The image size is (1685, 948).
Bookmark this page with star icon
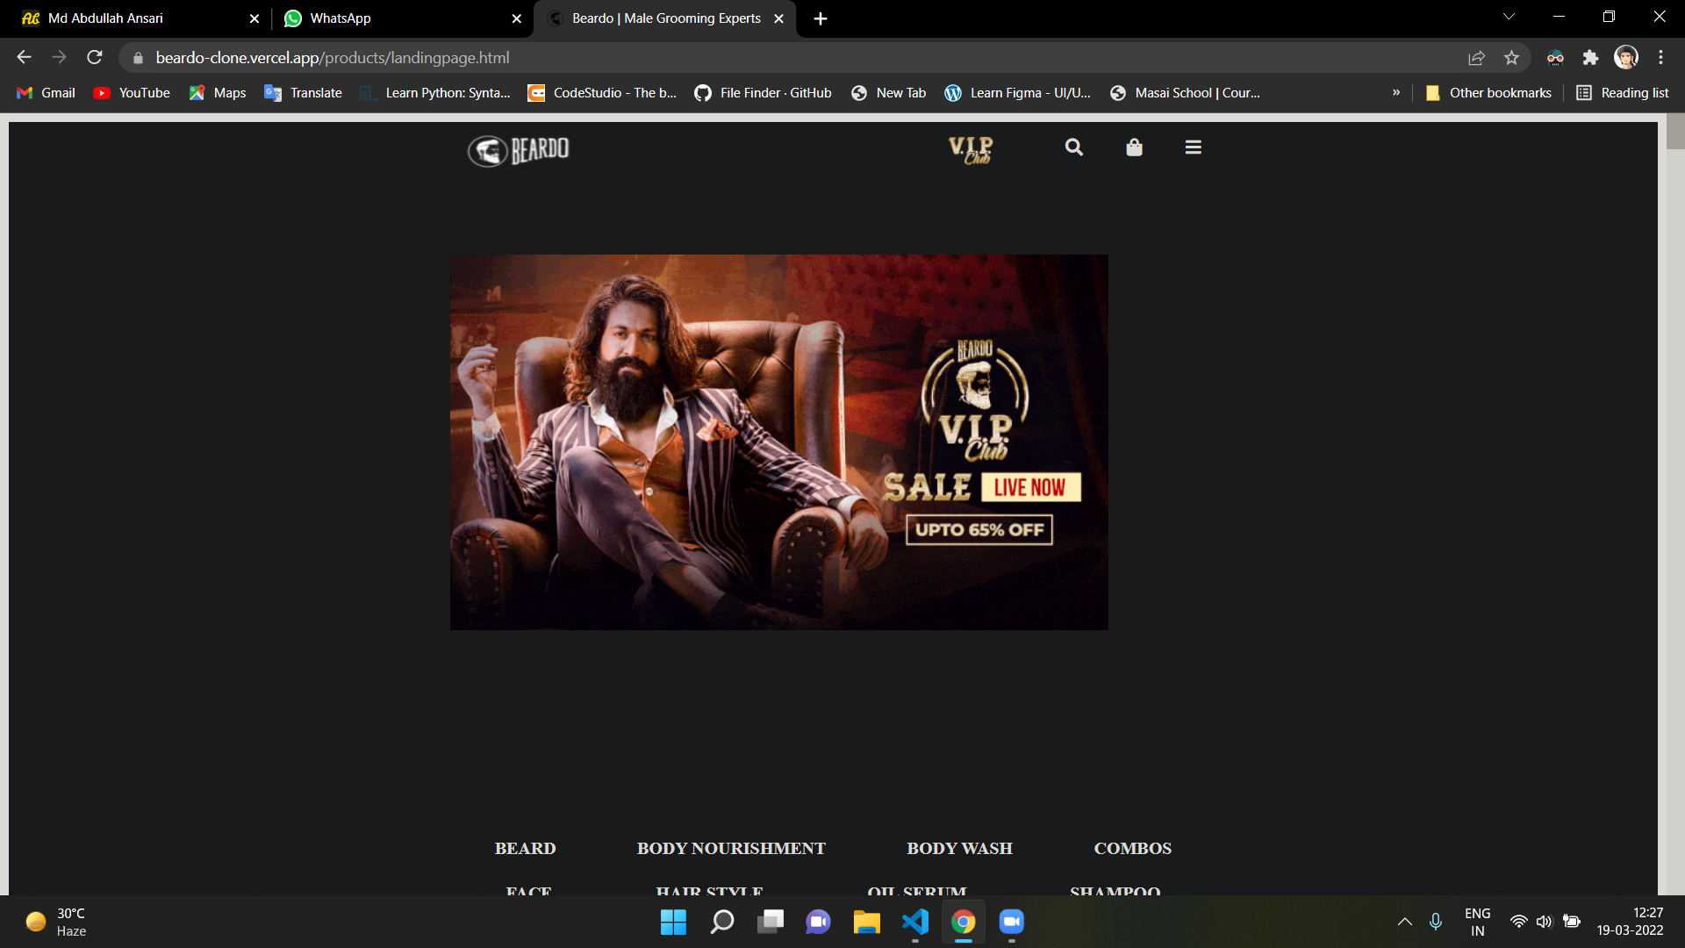[x=1511, y=57]
